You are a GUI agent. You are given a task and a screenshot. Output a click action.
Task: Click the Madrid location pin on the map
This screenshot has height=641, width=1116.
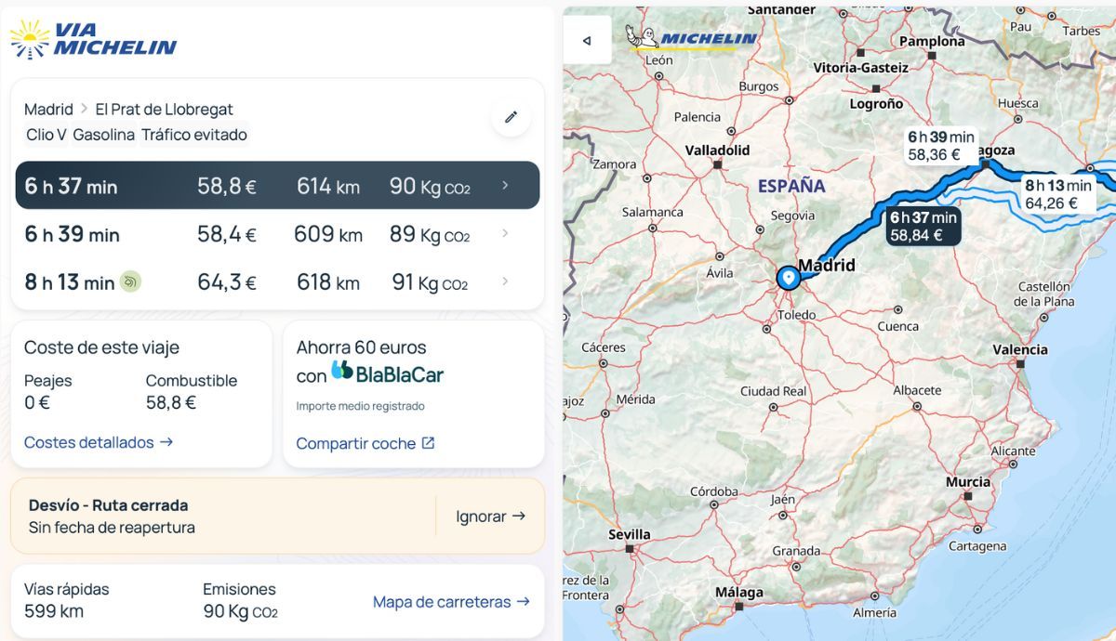pyautogui.click(x=789, y=276)
